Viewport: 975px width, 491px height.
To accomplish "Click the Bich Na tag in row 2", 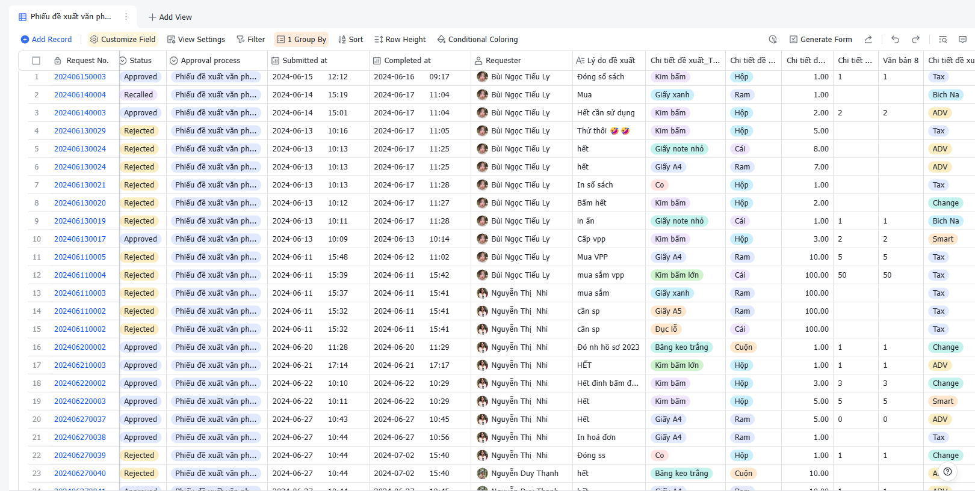I will pos(946,95).
